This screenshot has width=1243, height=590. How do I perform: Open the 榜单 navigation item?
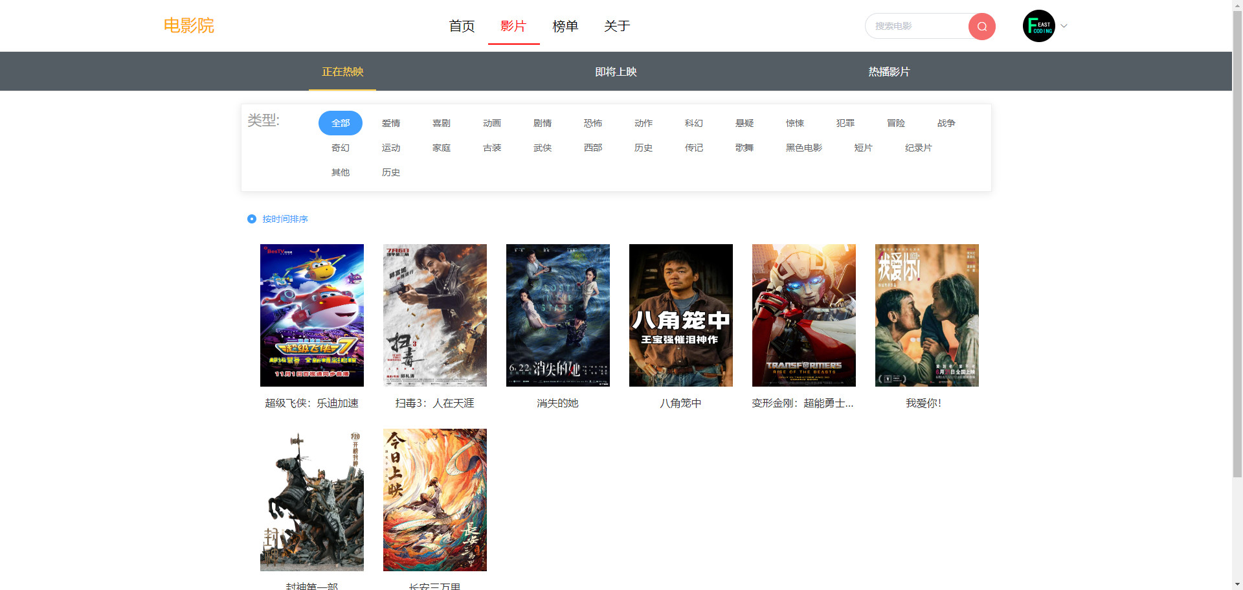click(x=565, y=26)
